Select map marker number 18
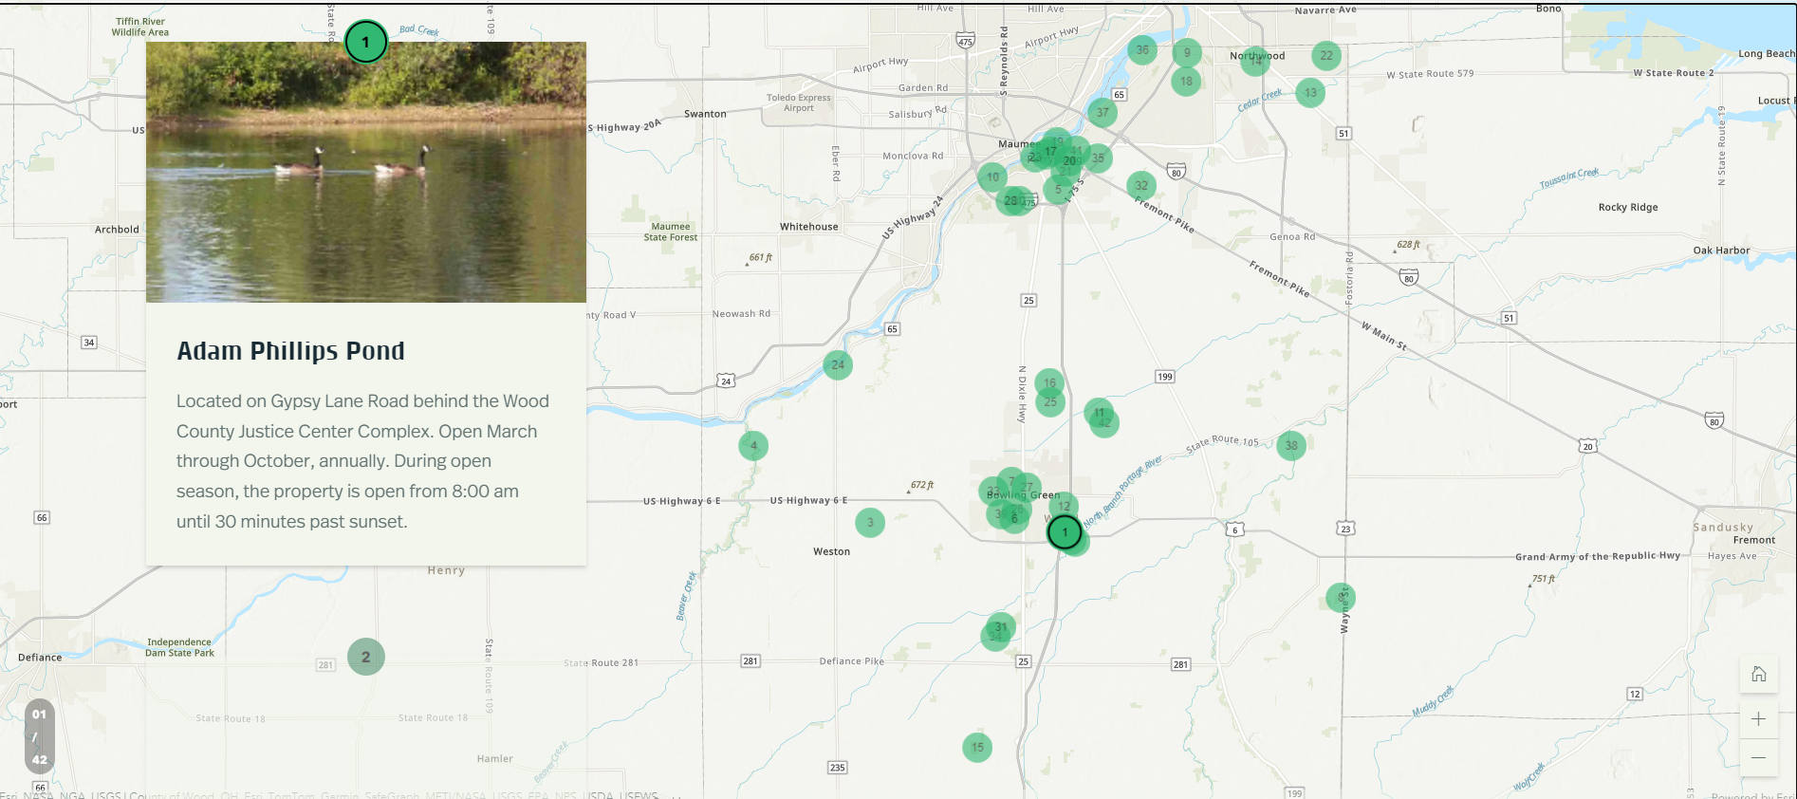This screenshot has width=1797, height=799. coord(1186,82)
